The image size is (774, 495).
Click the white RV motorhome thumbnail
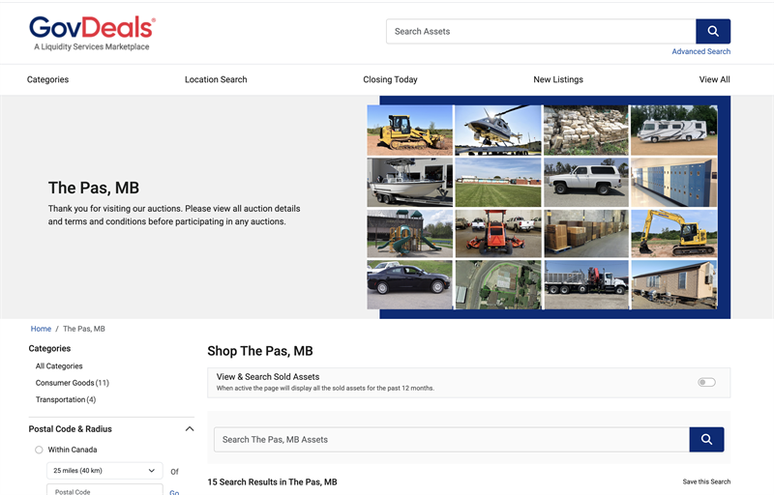click(x=674, y=131)
